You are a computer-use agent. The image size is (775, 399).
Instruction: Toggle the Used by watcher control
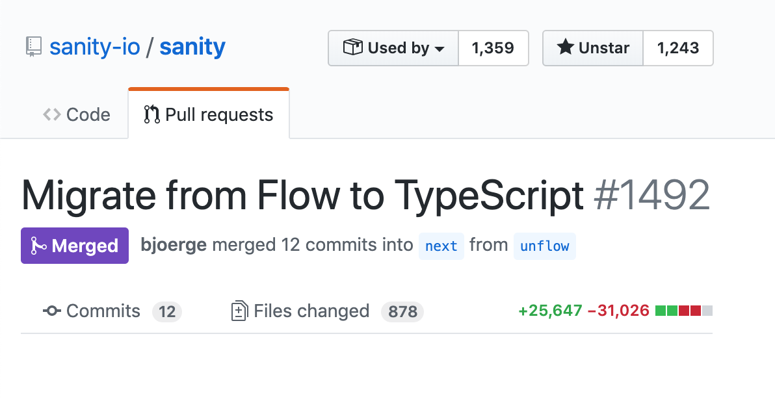(x=393, y=47)
